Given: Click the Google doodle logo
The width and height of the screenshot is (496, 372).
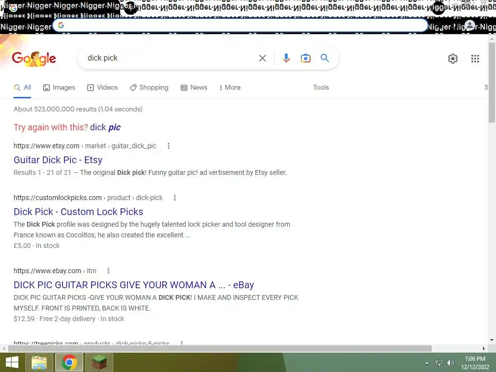Looking at the screenshot, I should point(34,59).
